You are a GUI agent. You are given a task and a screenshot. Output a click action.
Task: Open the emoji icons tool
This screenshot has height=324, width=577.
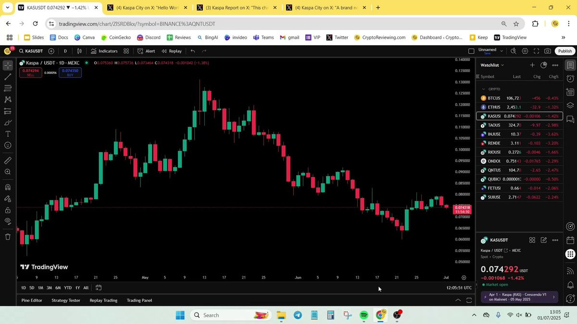[8, 145]
